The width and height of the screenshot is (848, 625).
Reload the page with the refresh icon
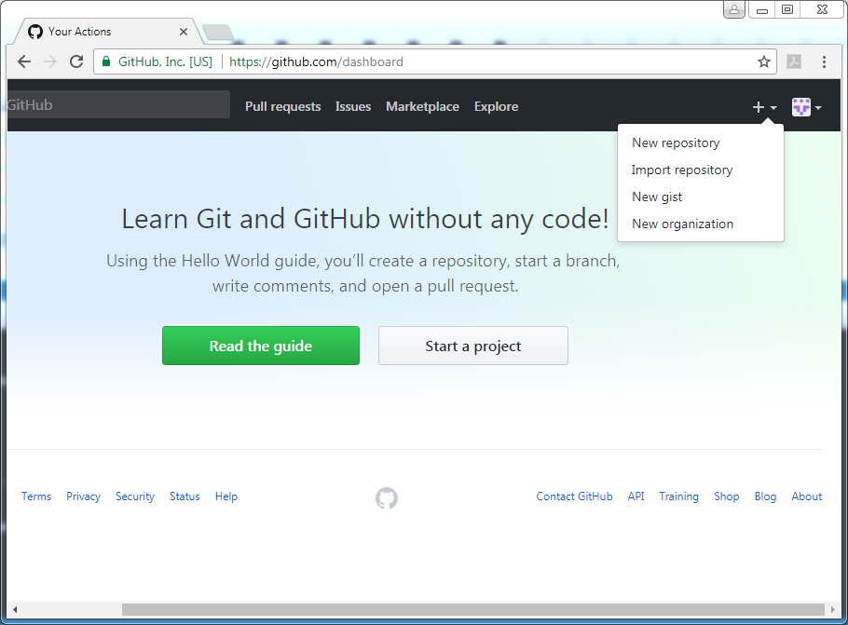(76, 61)
